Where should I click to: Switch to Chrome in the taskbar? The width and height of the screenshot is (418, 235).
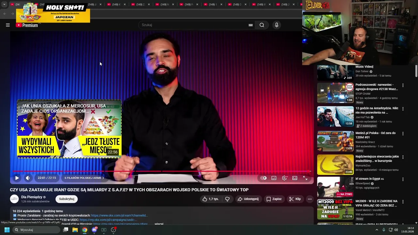coord(85,230)
